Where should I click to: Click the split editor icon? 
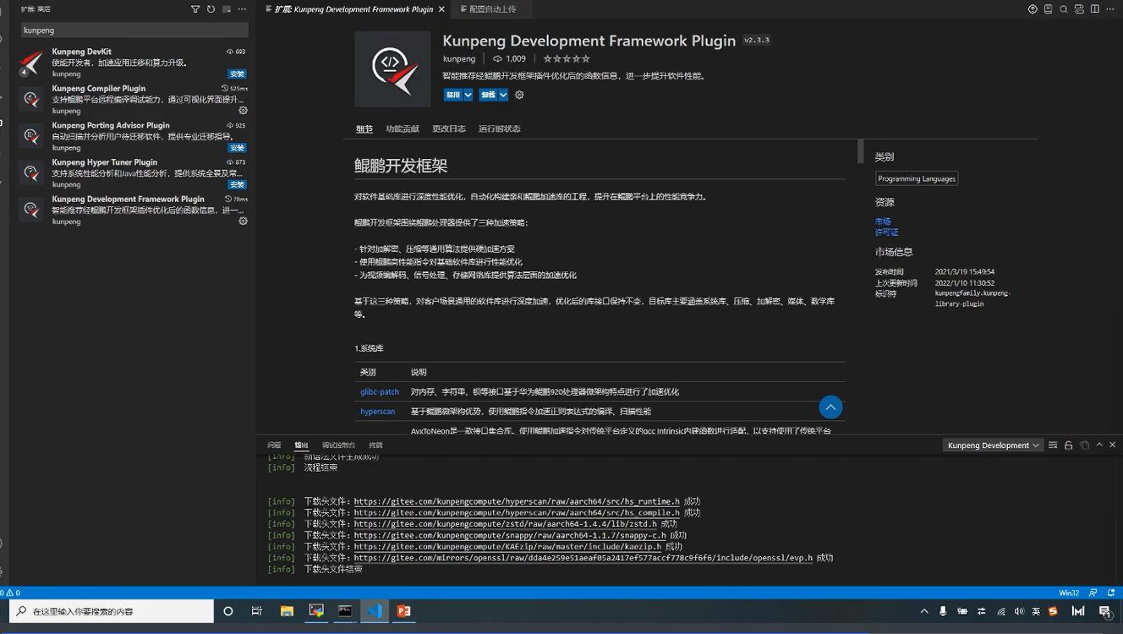[1094, 9]
